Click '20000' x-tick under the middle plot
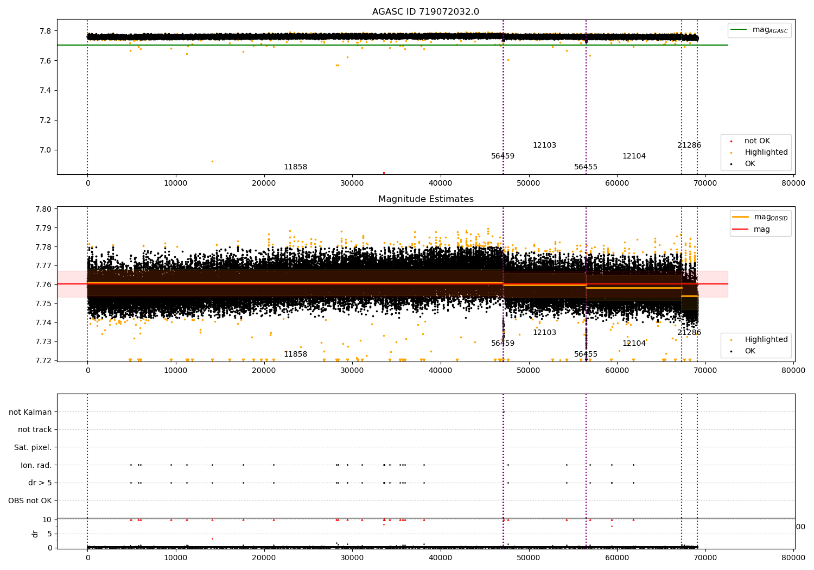814x570 pixels. (x=264, y=371)
